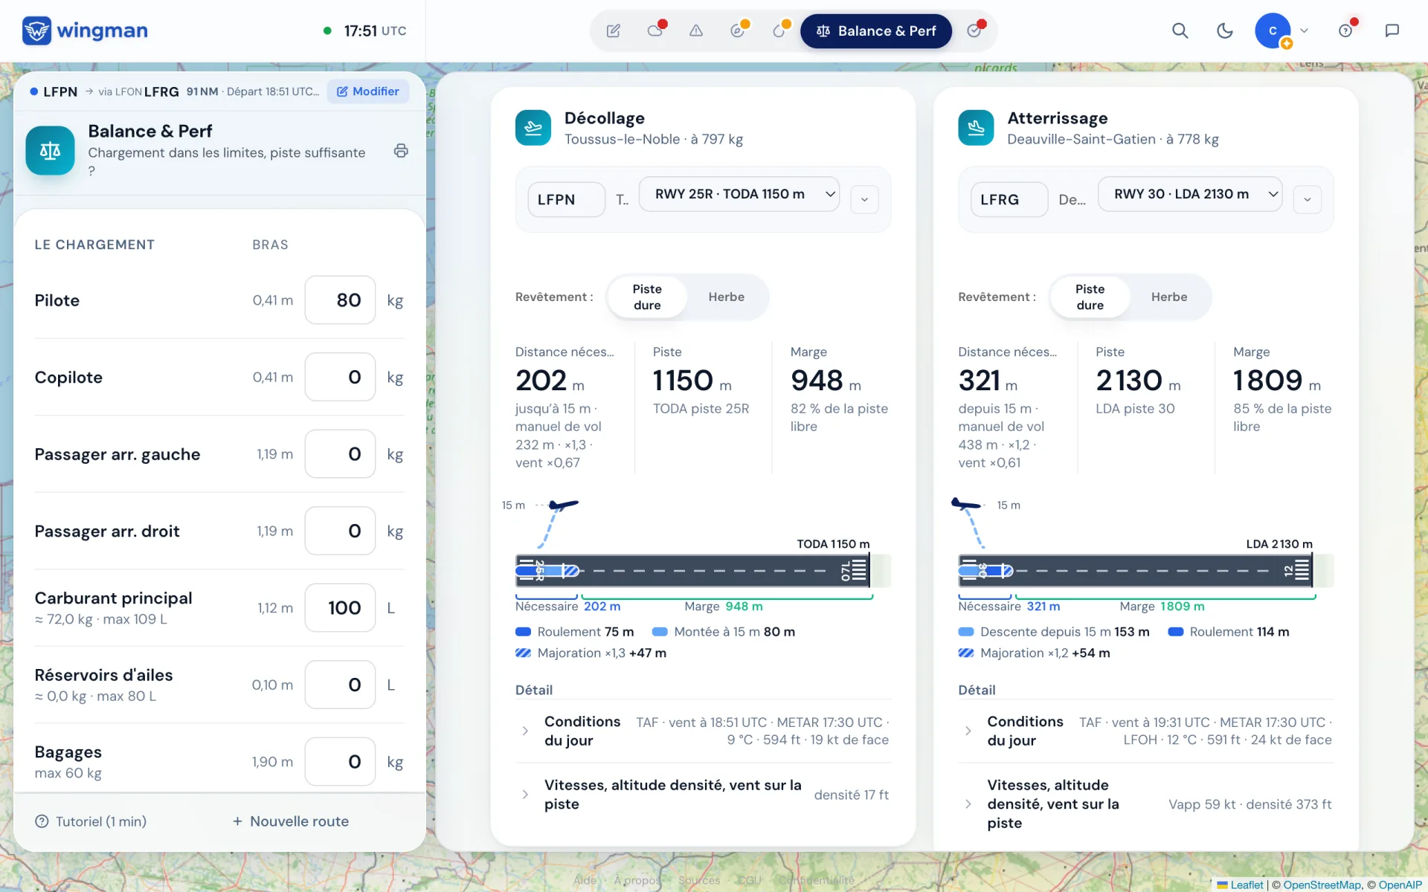Select Balance & Perf tab
Viewport: 1428px width, 892px height.
point(876,31)
